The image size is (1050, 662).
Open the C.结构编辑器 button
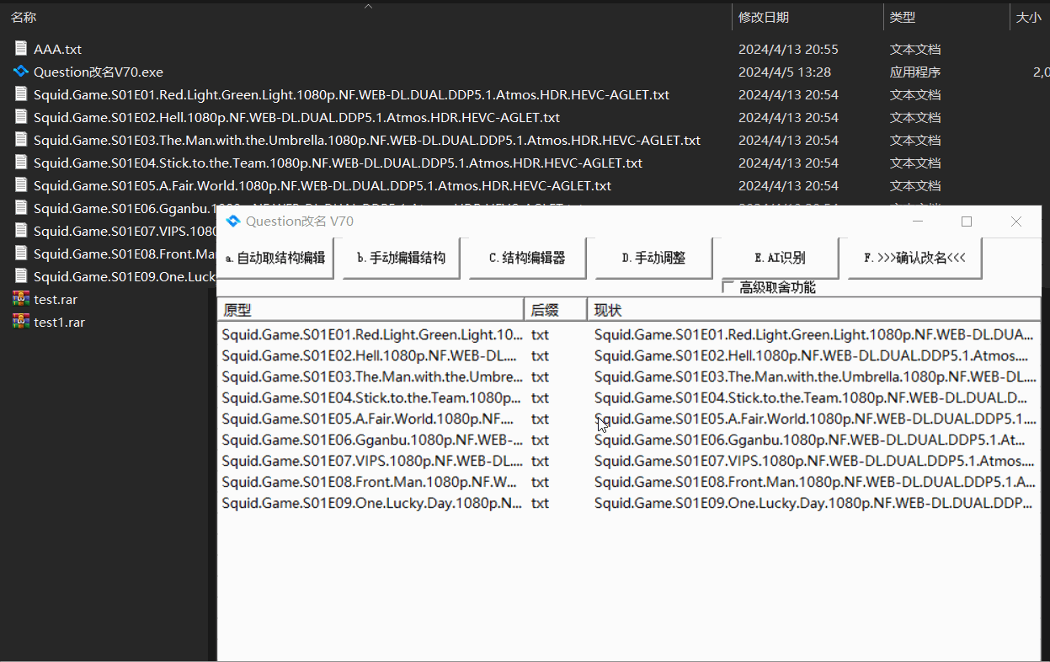pyautogui.click(x=527, y=258)
